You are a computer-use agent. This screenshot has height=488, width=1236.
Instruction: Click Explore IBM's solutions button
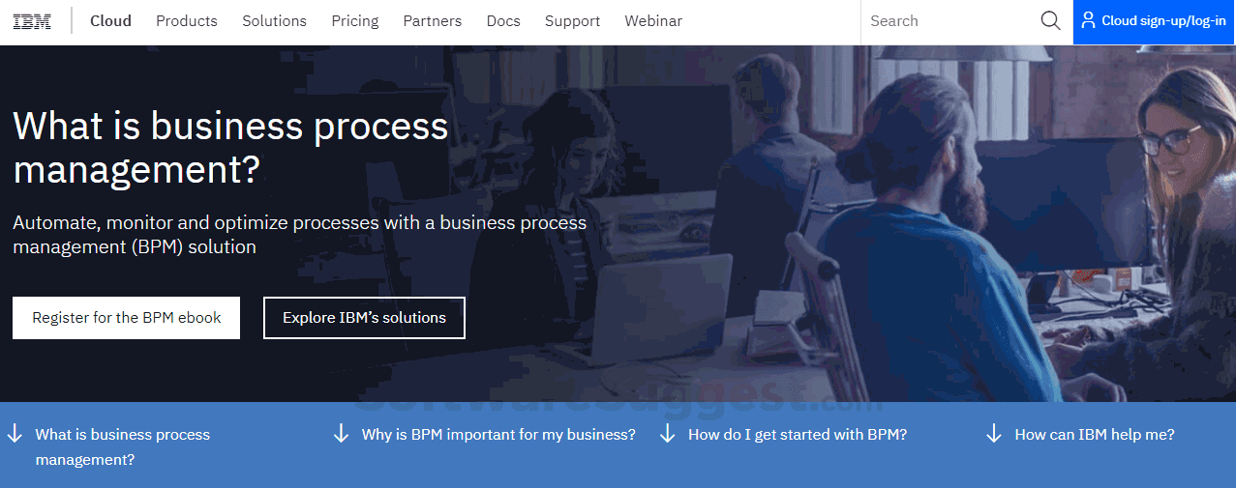[x=364, y=318]
